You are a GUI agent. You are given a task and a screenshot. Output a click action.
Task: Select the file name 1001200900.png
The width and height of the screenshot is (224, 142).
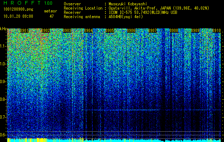19,9
